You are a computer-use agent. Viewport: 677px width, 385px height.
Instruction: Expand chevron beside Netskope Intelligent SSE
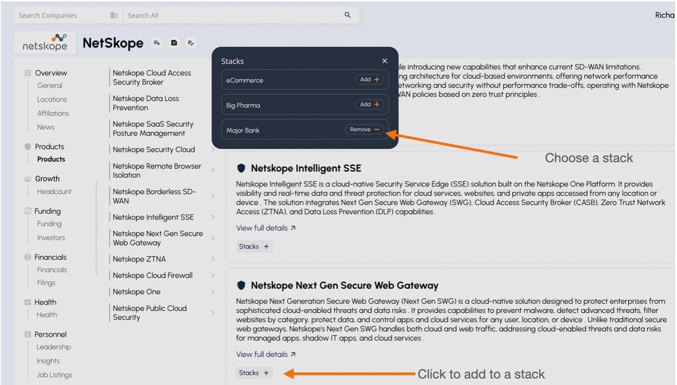tap(213, 217)
